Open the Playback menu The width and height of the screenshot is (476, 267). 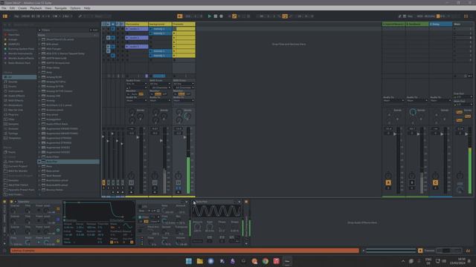pos(36,8)
